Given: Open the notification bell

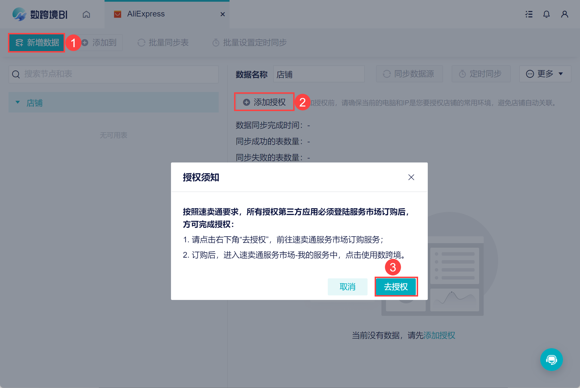Looking at the screenshot, I should coord(546,14).
